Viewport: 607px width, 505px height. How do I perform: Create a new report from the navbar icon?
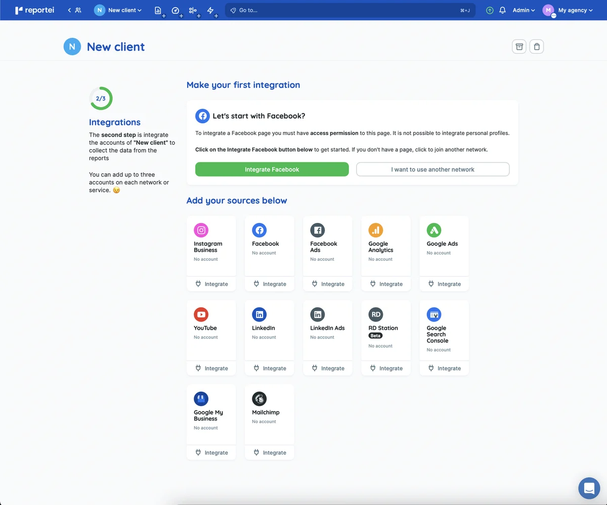click(158, 11)
